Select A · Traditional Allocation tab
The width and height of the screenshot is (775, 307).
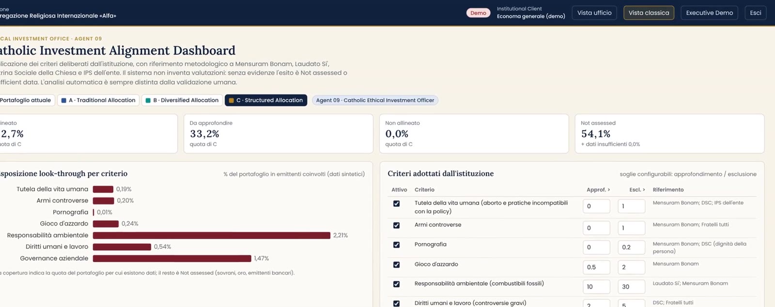[x=98, y=100]
